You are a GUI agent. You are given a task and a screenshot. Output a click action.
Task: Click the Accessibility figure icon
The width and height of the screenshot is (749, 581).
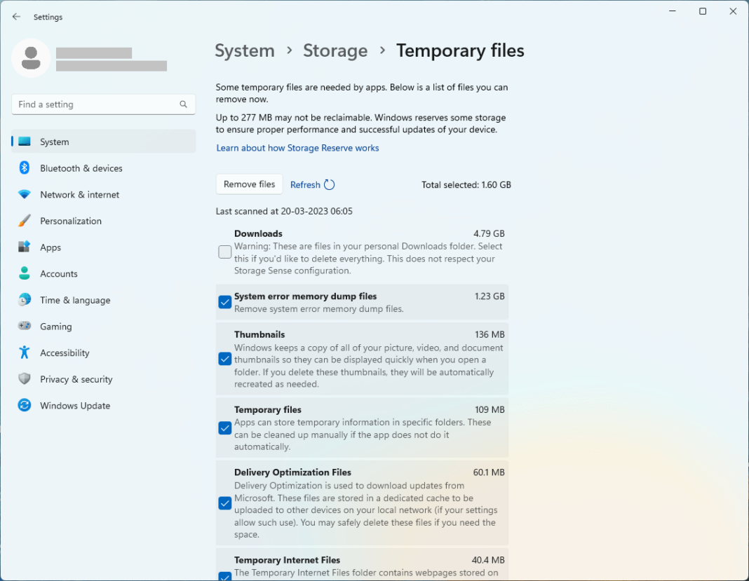(x=25, y=353)
